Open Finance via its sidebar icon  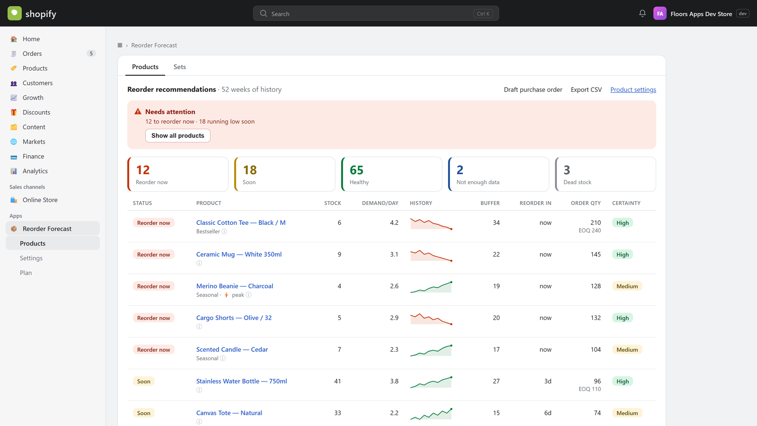[14, 157]
